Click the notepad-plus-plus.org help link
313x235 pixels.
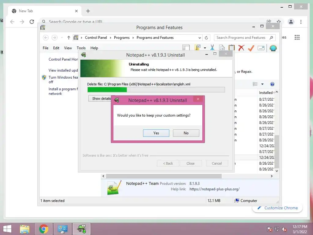click(214, 189)
